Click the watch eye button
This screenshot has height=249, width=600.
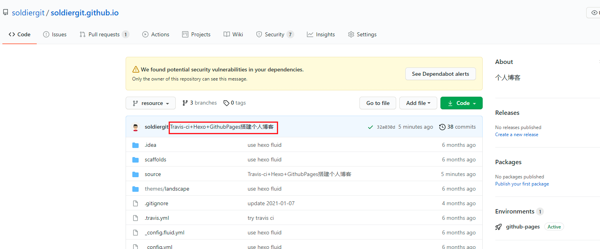coord(594,13)
